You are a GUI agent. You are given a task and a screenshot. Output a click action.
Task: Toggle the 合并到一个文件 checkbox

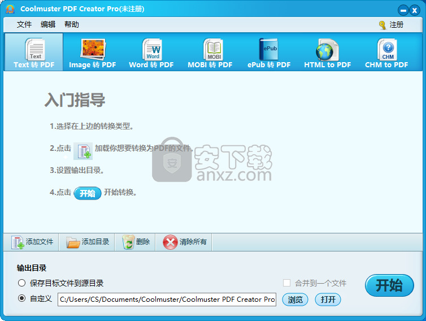[286, 283]
